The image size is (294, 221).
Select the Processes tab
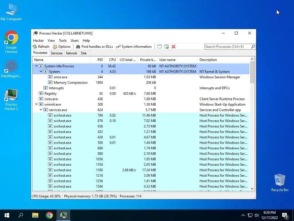coord(40,53)
